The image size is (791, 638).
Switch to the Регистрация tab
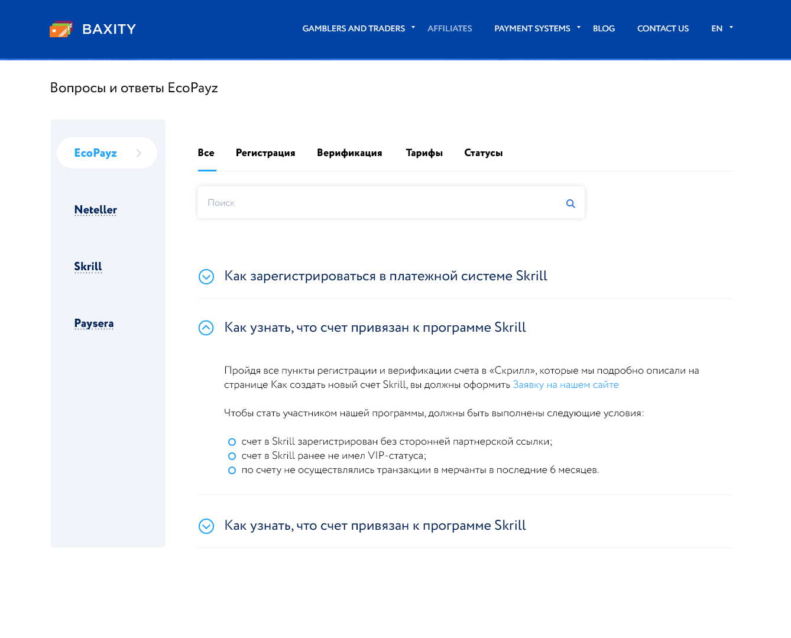tap(265, 153)
